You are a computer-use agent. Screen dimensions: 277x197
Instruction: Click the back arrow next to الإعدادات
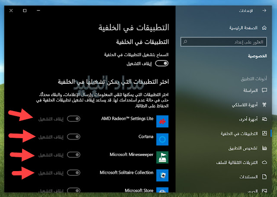[x=264, y=10]
